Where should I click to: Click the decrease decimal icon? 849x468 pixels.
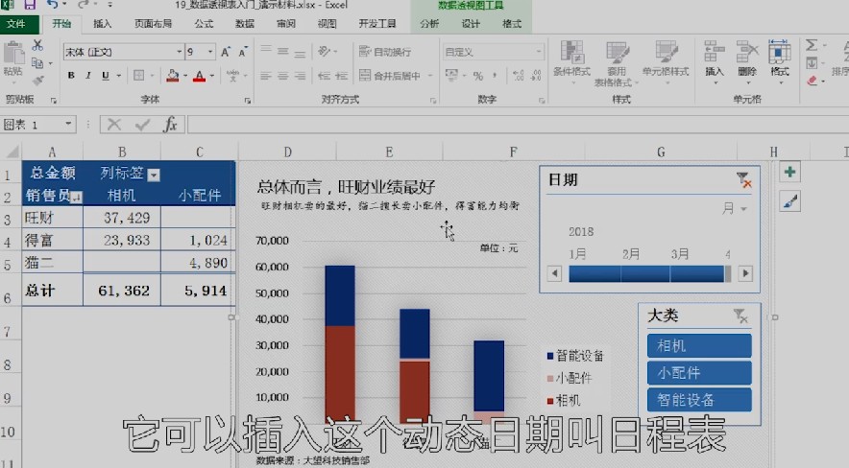[x=536, y=76]
